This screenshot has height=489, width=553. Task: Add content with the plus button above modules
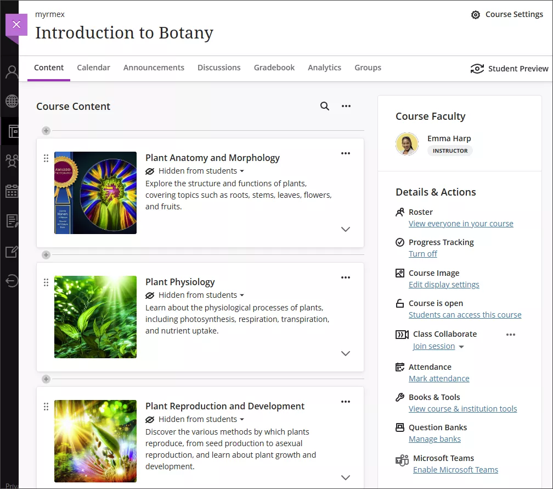point(46,131)
